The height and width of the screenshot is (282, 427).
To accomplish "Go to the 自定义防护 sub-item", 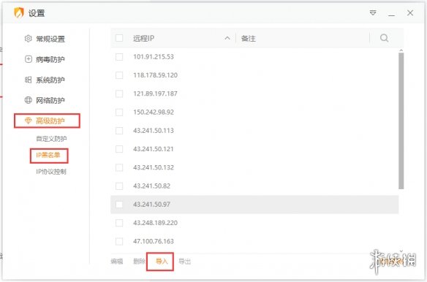I will point(51,139).
